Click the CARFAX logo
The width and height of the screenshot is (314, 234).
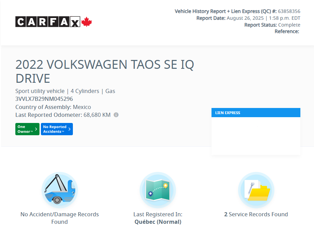(x=48, y=22)
